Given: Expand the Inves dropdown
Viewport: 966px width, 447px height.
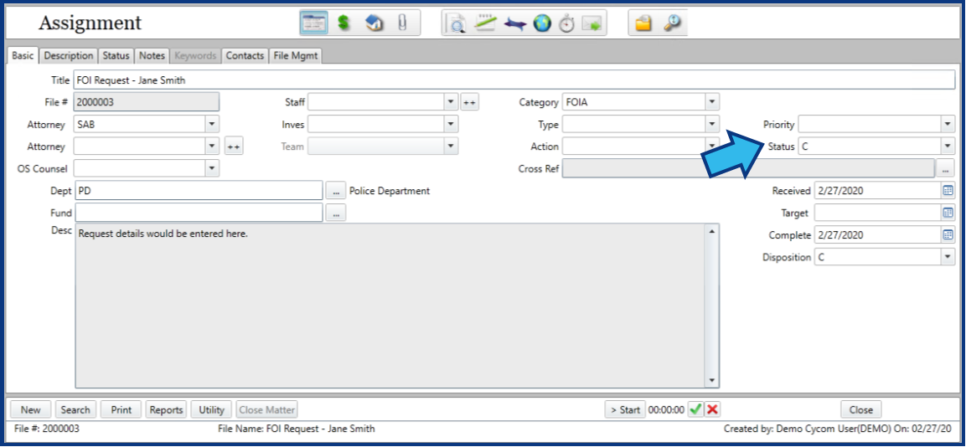Looking at the screenshot, I should [451, 125].
